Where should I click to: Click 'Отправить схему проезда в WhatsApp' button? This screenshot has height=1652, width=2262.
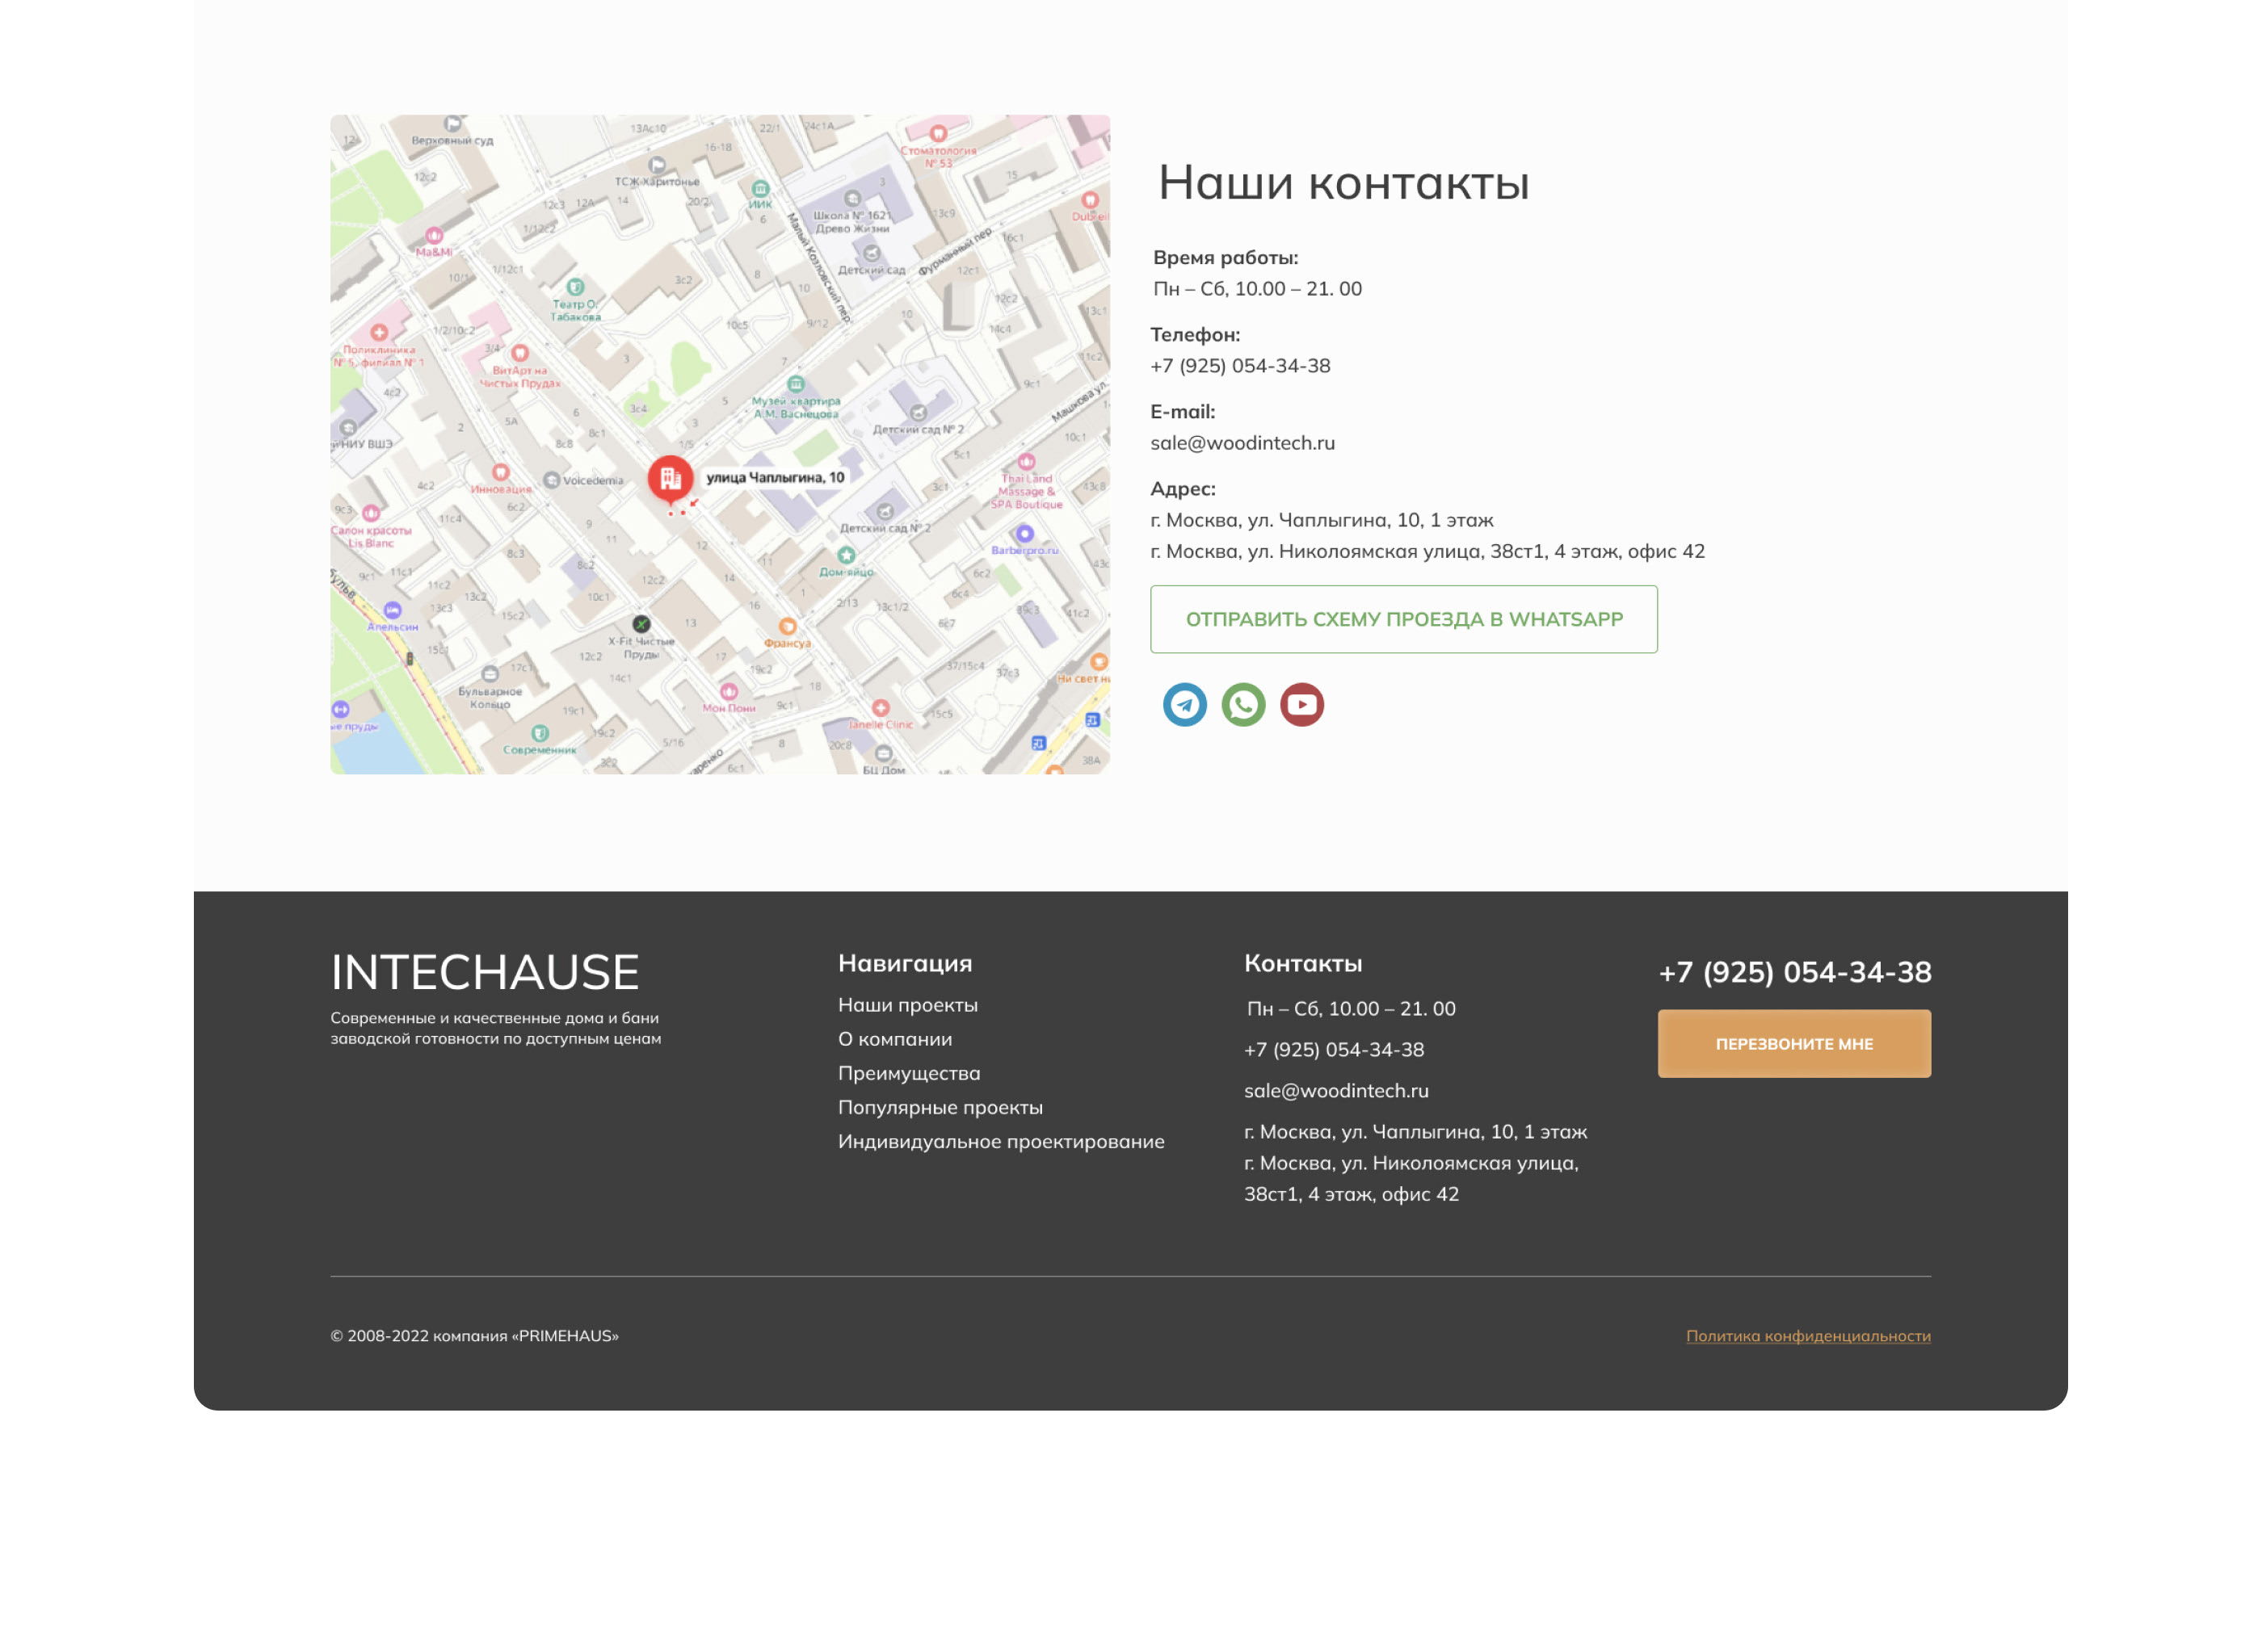1403,619
